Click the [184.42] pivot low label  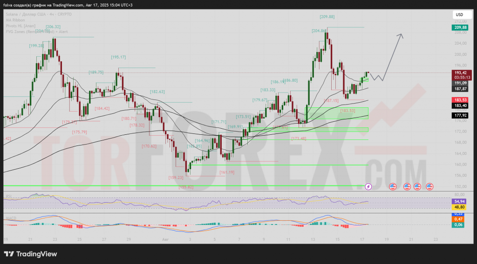click(102, 108)
